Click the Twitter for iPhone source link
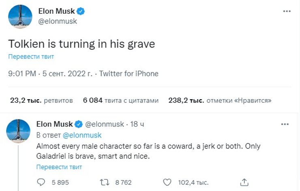 (129, 74)
